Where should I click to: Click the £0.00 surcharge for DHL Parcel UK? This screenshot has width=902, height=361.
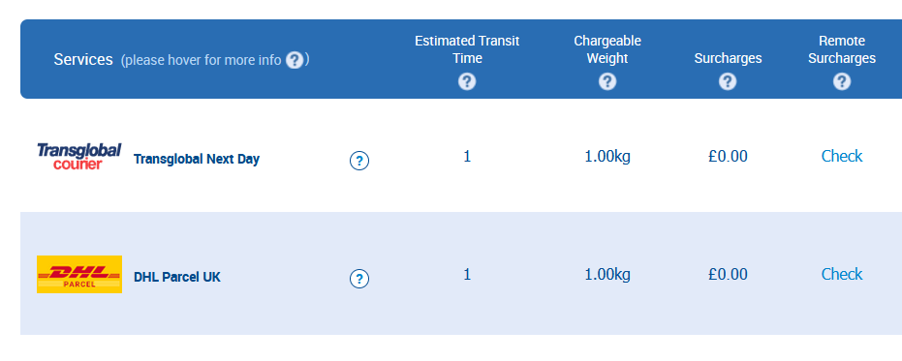click(x=728, y=274)
